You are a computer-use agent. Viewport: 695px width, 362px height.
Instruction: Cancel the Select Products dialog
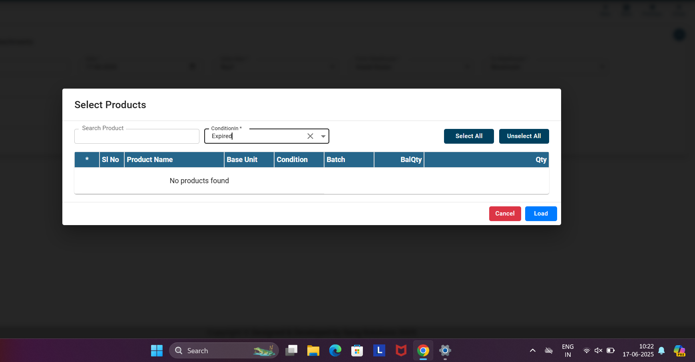(x=505, y=214)
